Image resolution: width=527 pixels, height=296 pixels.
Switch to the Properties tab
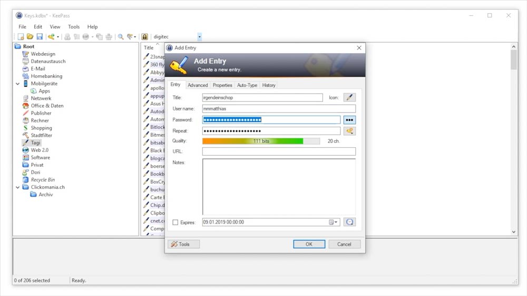point(222,85)
